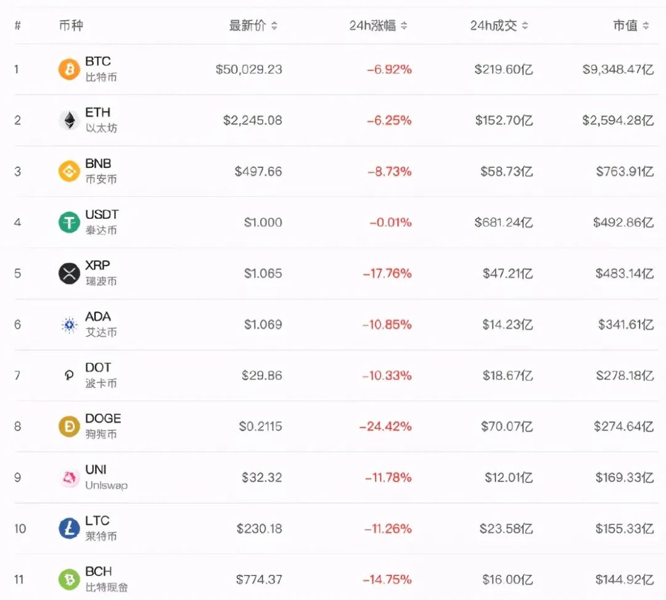Open the DOT 波卡币 coin name link
The height and width of the screenshot is (600, 666).
pos(99,375)
